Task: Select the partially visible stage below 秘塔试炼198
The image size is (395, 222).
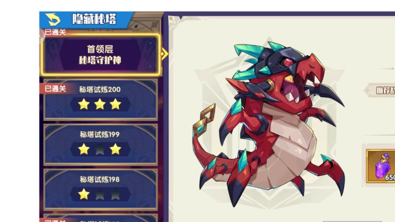Action: [100, 218]
